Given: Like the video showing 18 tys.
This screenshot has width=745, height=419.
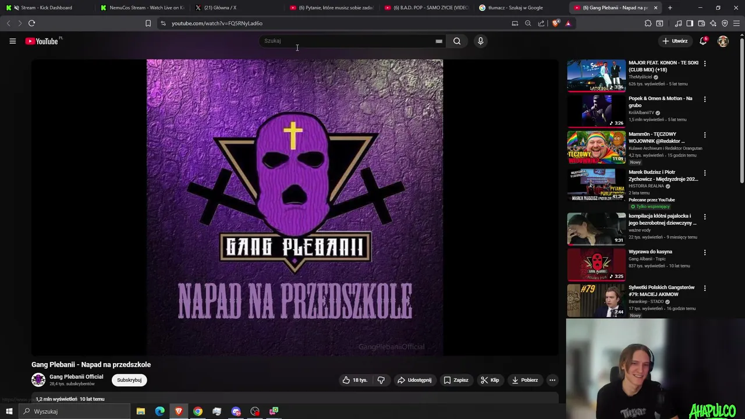Looking at the screenshot, I should pos(354,380).
